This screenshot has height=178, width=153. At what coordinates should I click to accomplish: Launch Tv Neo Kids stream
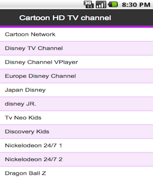[x=76, y=118]
